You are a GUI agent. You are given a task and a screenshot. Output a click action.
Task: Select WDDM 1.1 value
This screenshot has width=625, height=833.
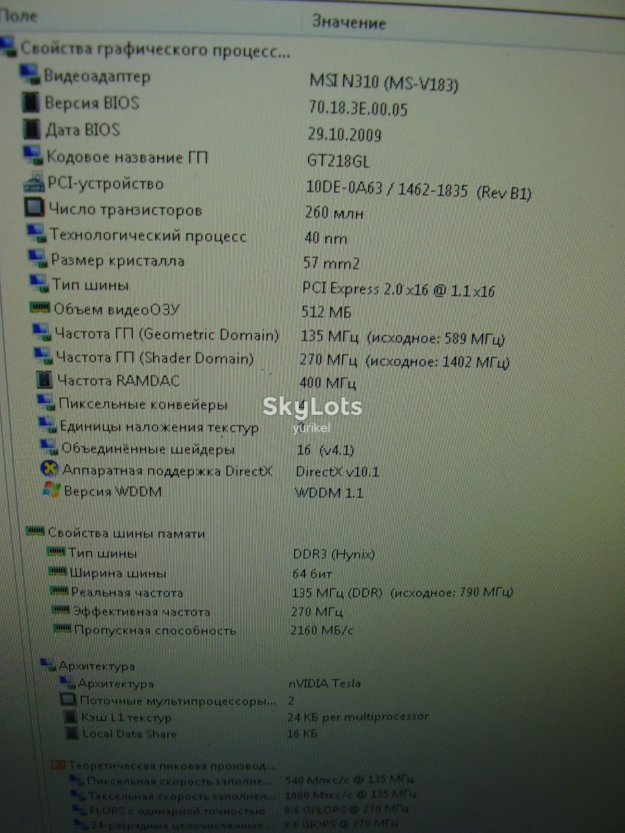coord(329,493)
